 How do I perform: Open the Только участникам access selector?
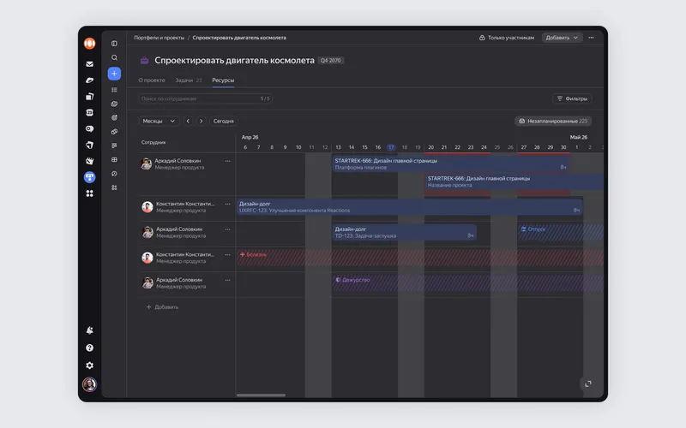507,38
